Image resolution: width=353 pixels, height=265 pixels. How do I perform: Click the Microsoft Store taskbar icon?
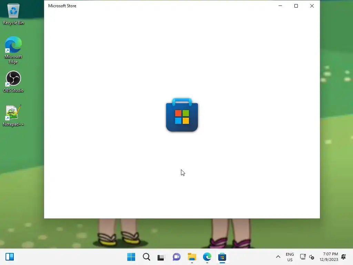pyautogui.click(x=222, y=257)
